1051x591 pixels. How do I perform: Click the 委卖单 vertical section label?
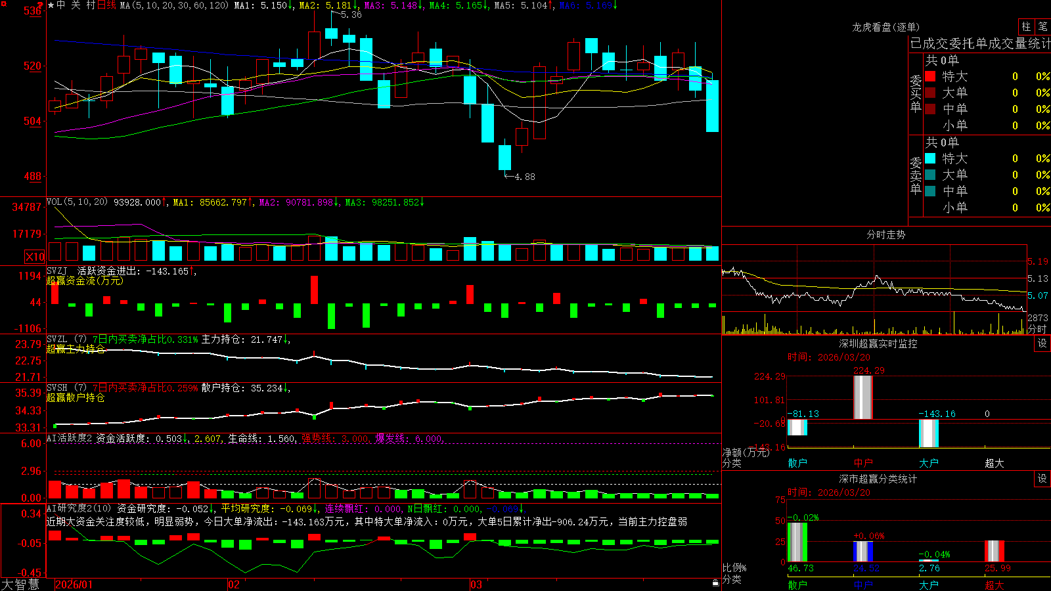[x=916, y=175]
